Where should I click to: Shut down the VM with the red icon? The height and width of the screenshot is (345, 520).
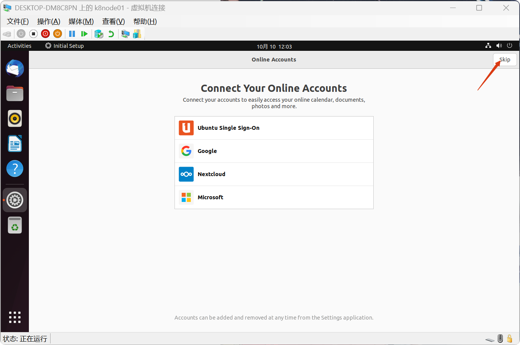[x=46, y=34]
